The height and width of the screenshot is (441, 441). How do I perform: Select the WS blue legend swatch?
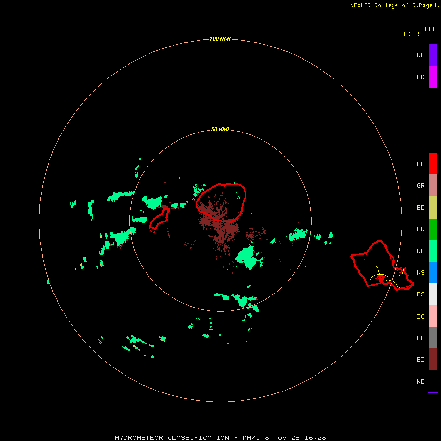433,272
